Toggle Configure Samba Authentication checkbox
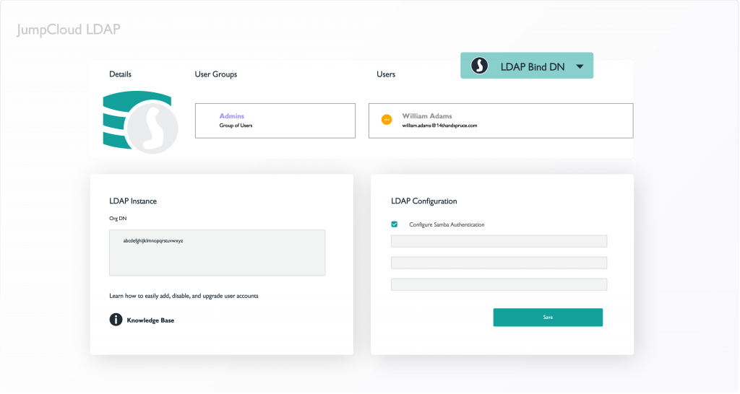740x394 pixels. (x=395, y=224)
